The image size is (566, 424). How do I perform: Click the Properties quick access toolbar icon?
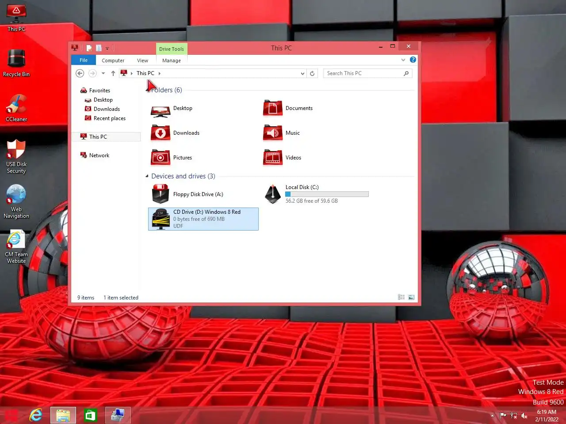click(89, 48)
